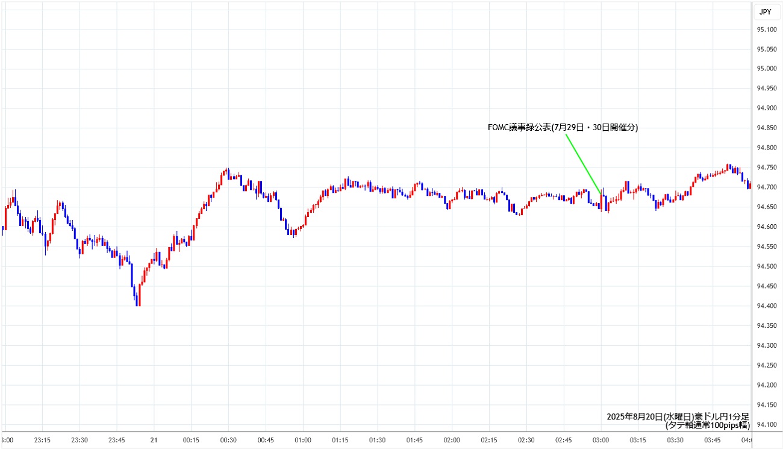Click the 01:15 time axis label
This screenshot has height=449, width=783.
point(340,440)
